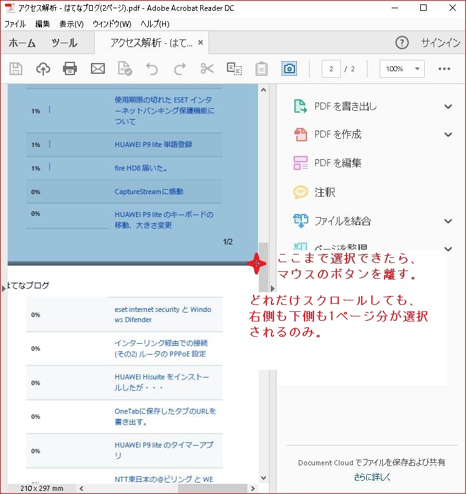This screenshot has width=466, height=494.
Task: Send file by email envelope icon
Action: (98, 69)
